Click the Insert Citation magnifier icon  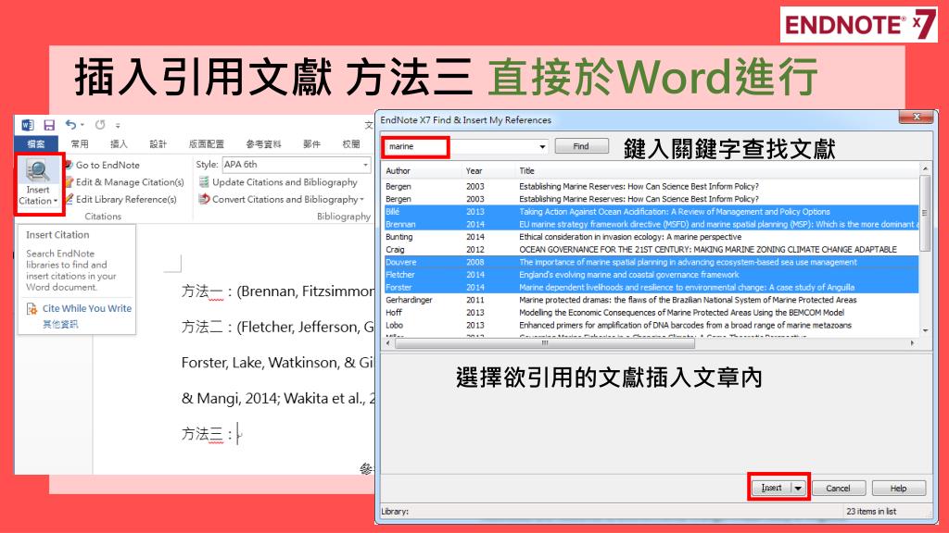pos(37,171)
